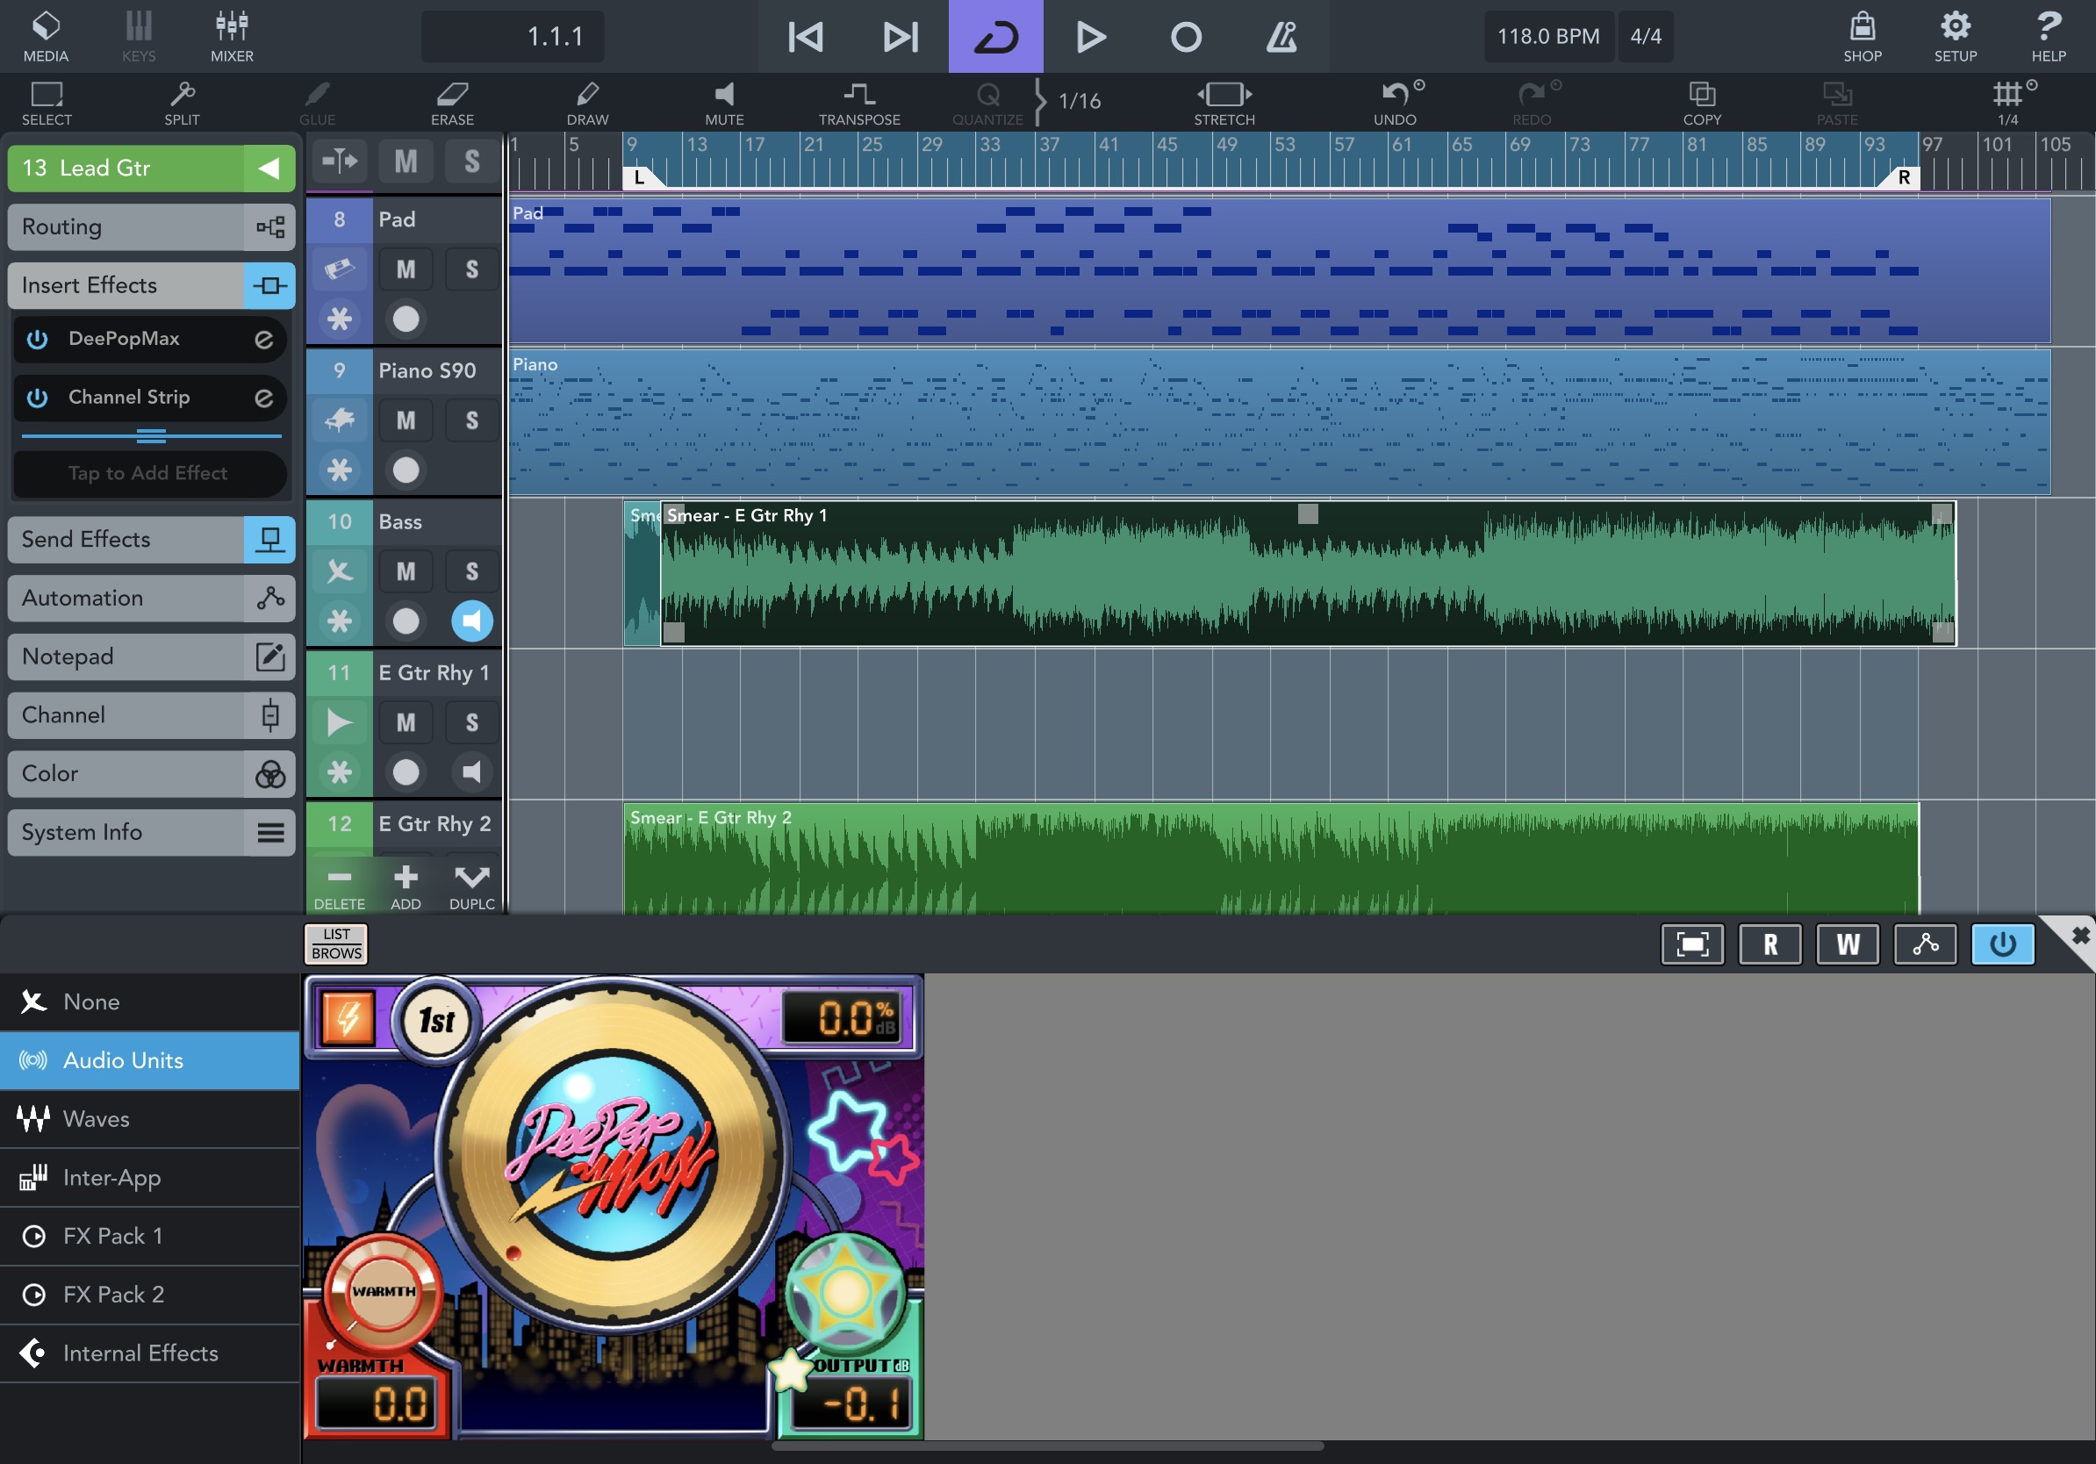Duplicate the selected track
This screenshot has height=1464, width=2096.
[x=472, y=886]
